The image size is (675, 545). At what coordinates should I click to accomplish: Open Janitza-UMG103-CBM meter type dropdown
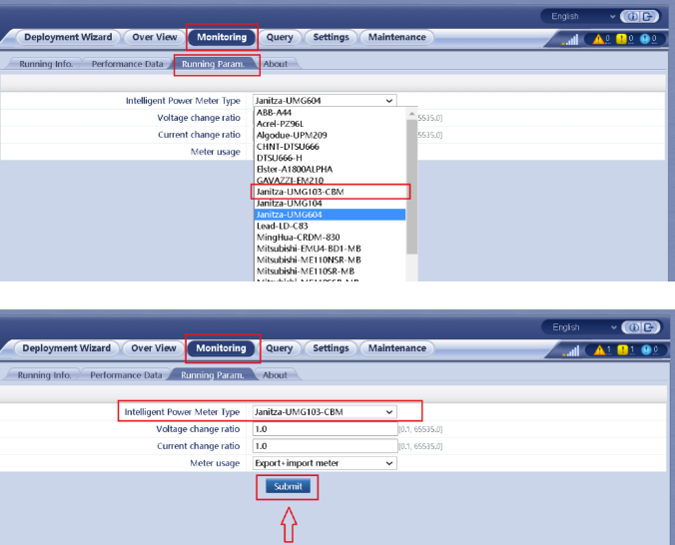(325, 412)
